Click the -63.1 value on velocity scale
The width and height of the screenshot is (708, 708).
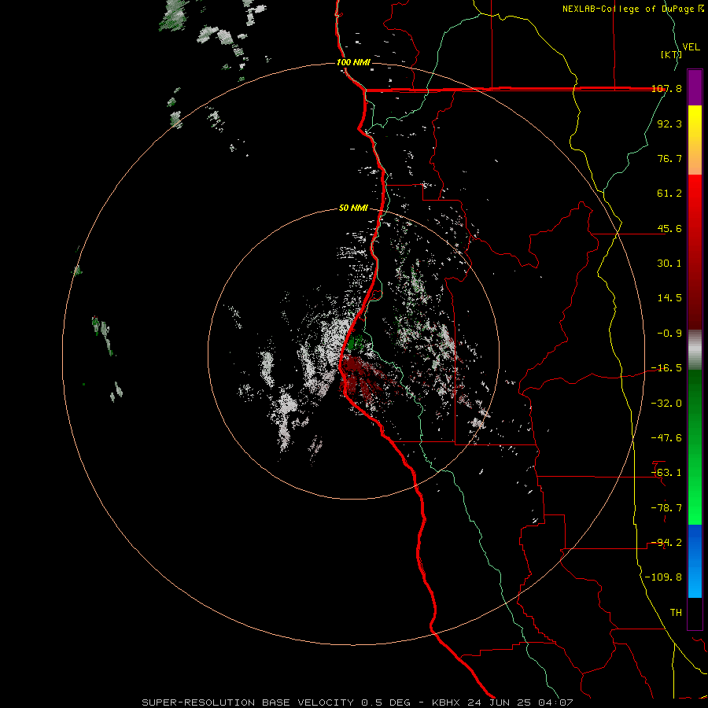pyautogui.click(x=667, y=473)
